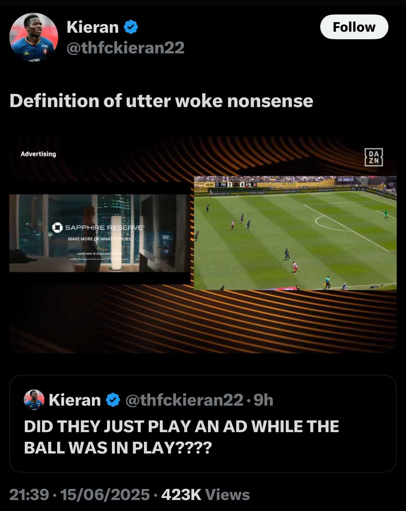Open the @thfckieran22 handle in header
This screenshot has width=406, height=511.
coord(125,48)
